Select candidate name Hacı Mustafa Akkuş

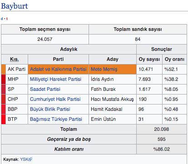[112, 99]
